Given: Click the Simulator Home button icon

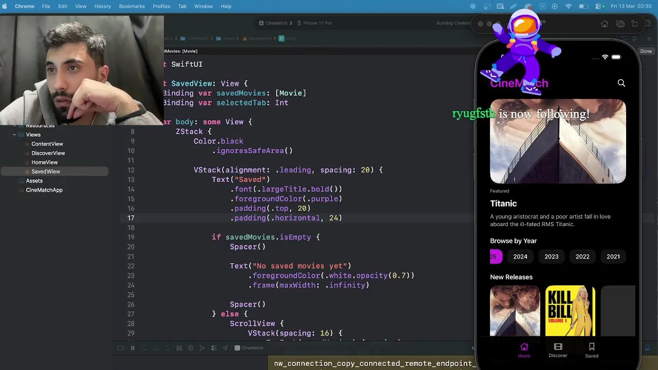Looking at the screenshot, I should [x=605, y=24].
